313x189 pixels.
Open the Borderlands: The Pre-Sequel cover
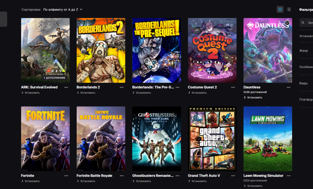[x=156, y=50]
